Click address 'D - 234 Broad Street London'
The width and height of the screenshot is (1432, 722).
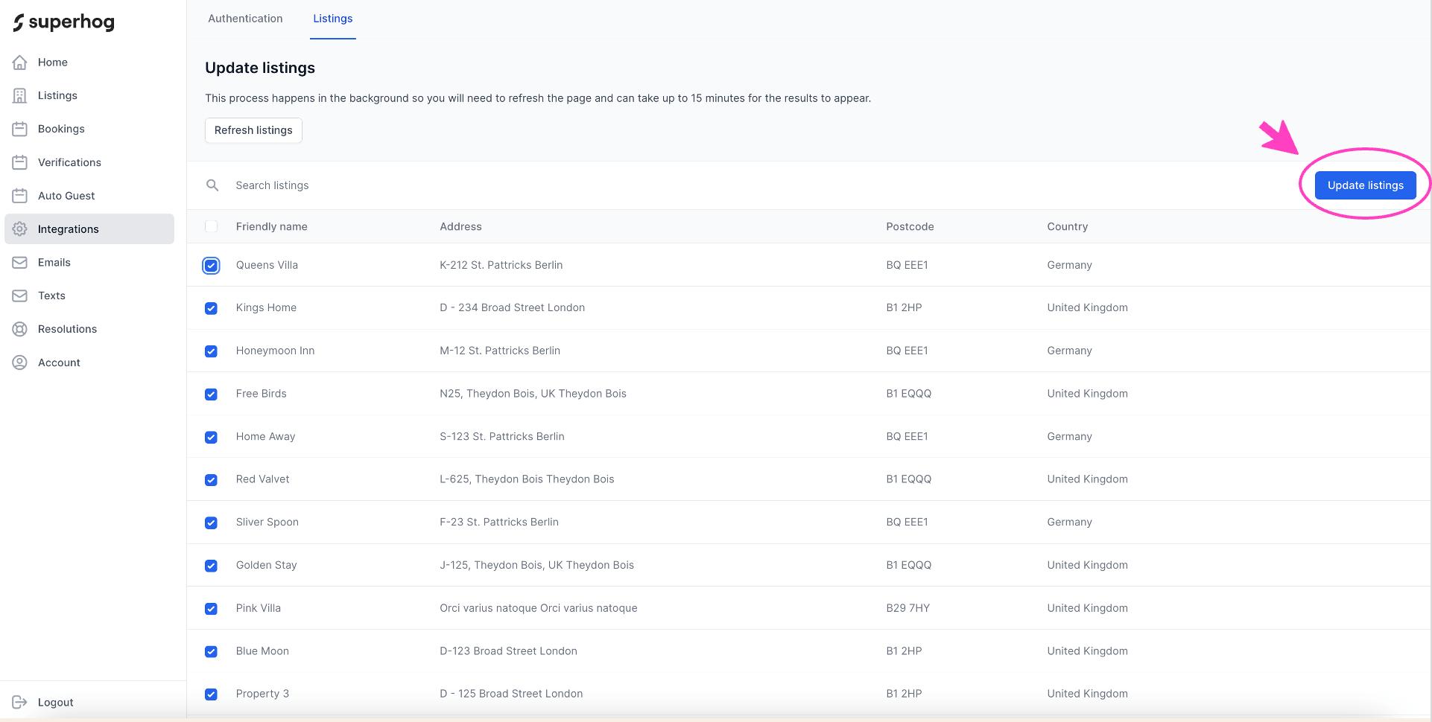point(512,307)
